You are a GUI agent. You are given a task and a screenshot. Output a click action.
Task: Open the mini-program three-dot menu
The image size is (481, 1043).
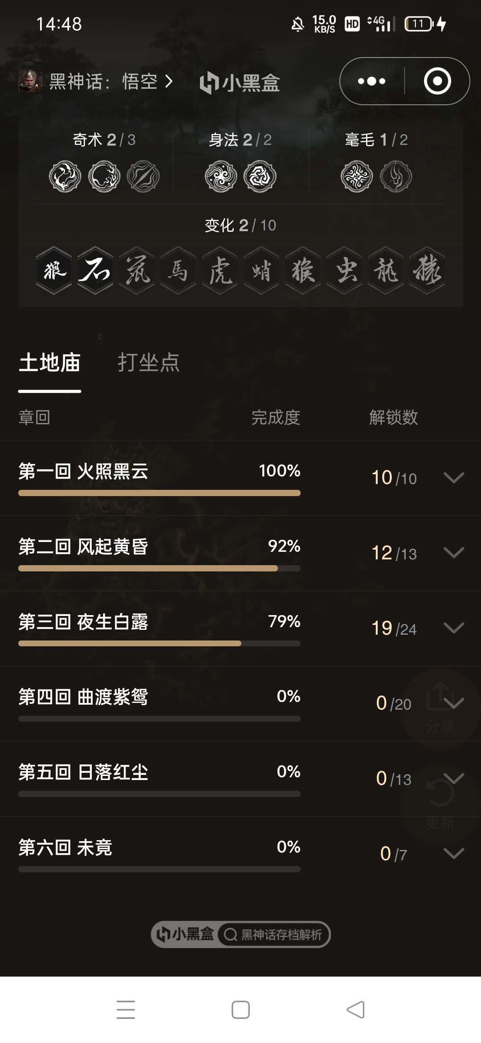372,81
